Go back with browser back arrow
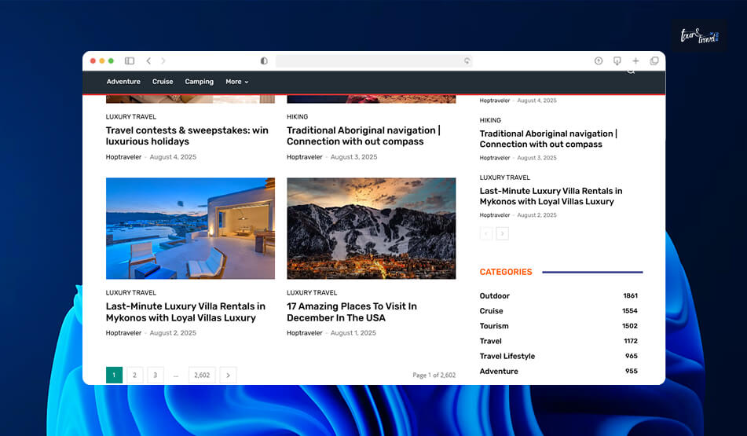The height and width of the screenshot is (436, 747). pos(148,60)
